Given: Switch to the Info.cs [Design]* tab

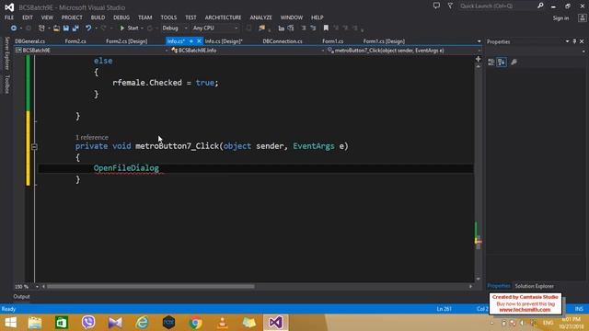Looking at the screenshot, I should [224, 41].
